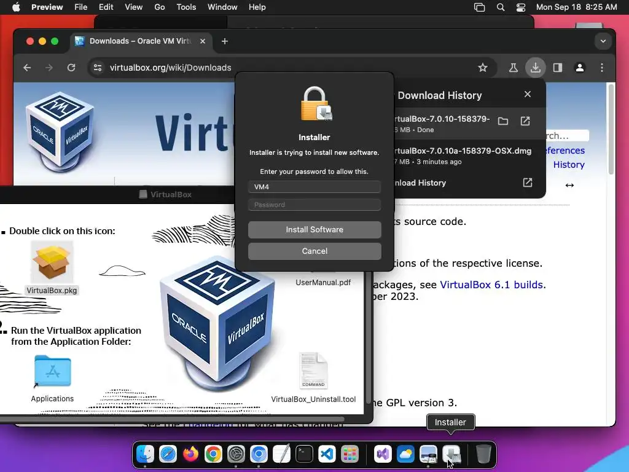Image resolution: width=629 pixels, height=472 pixels.
Task: Open the VirtualBox 6.1 builds link
Action: click(x=491, y=285)
